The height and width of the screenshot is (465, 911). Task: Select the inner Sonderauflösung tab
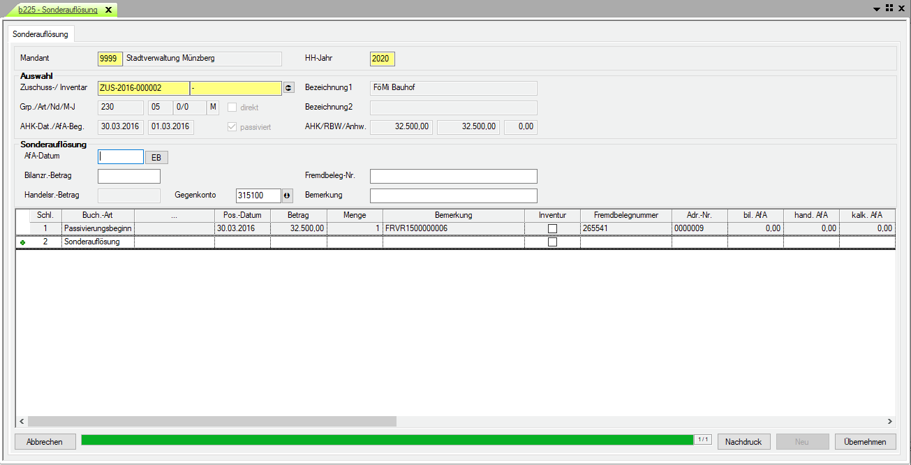tap(40, 34)
